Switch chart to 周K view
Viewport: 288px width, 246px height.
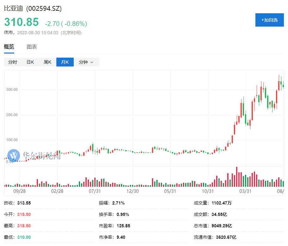click(x=47, y=62)
